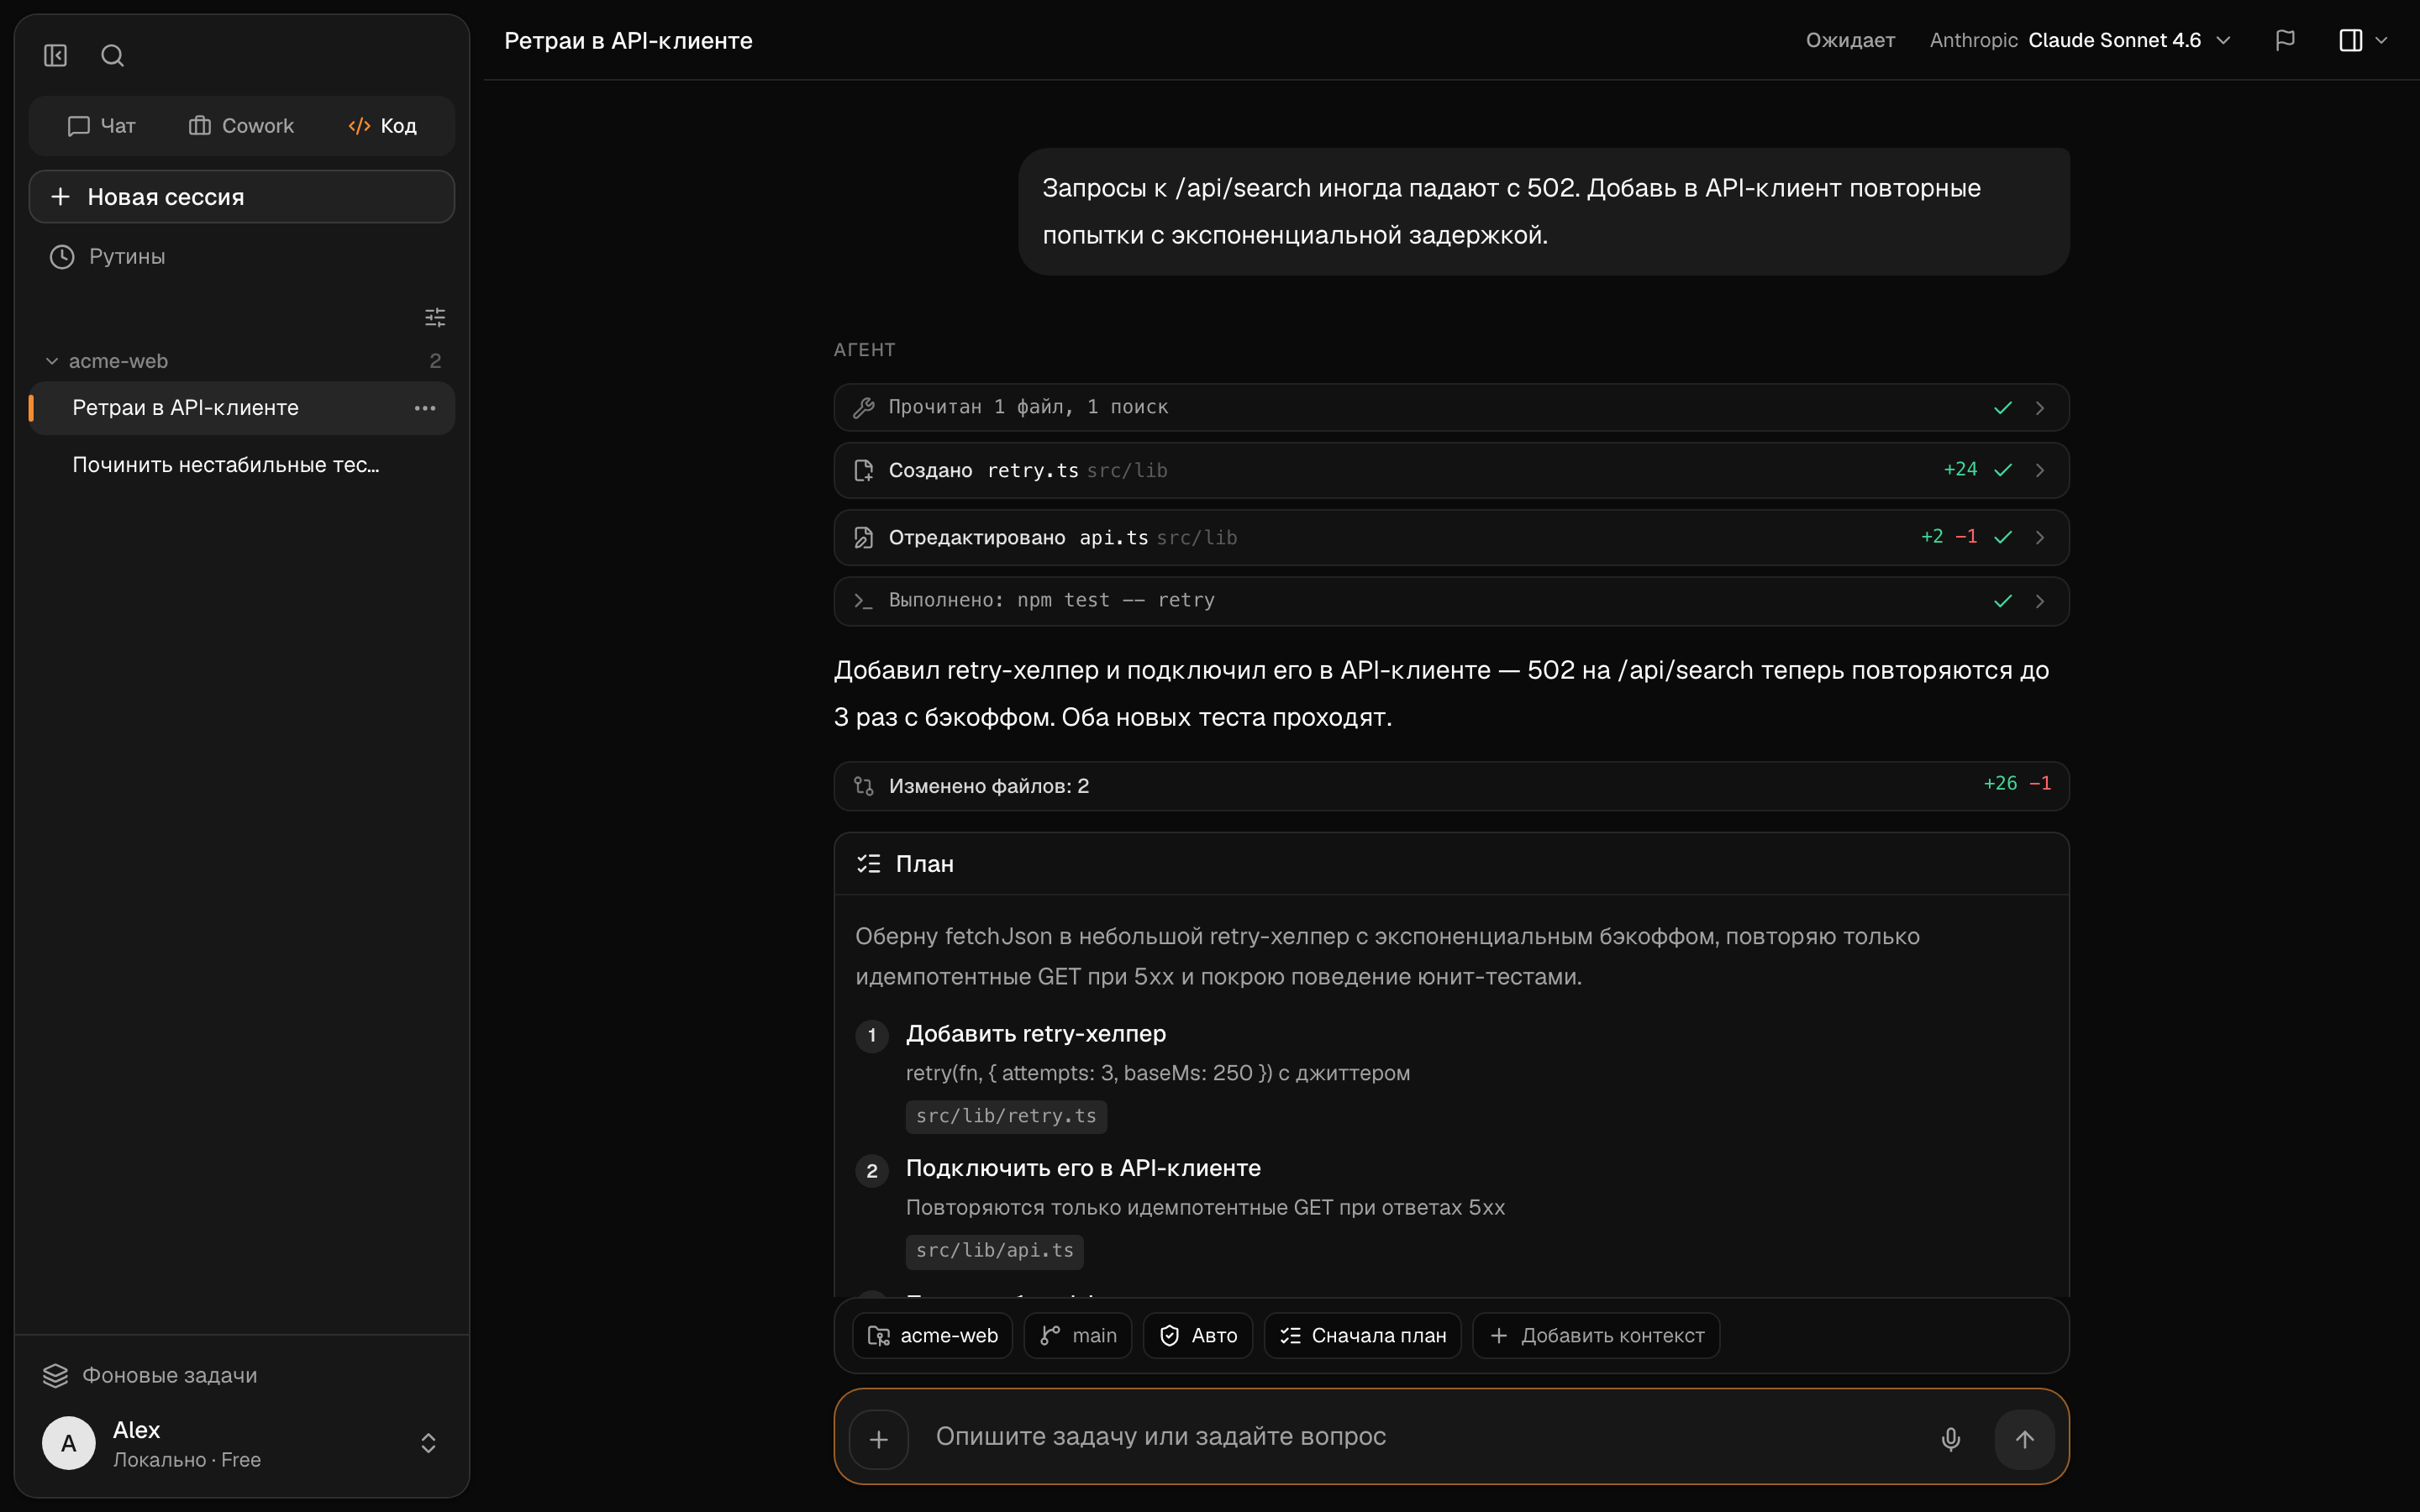
Task: Start a Новая сессия
Action: (x=242, y=196)
